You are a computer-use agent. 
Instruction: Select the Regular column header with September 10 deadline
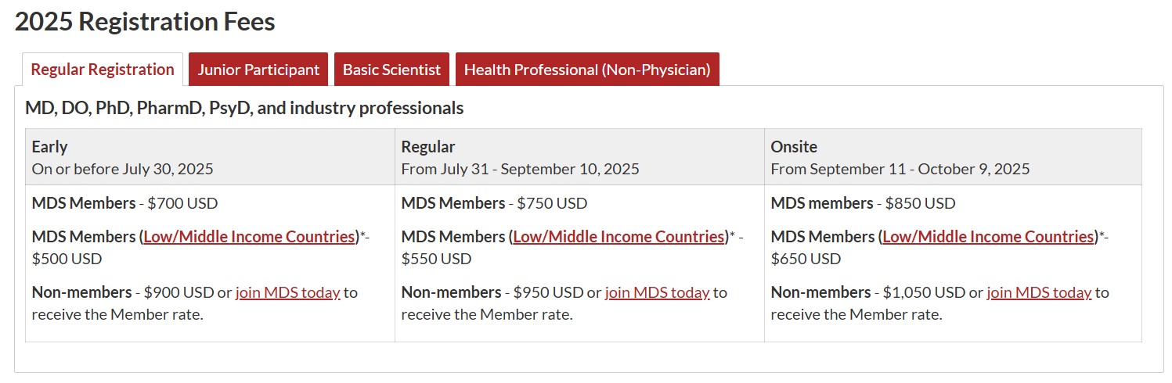coord(579,157)
